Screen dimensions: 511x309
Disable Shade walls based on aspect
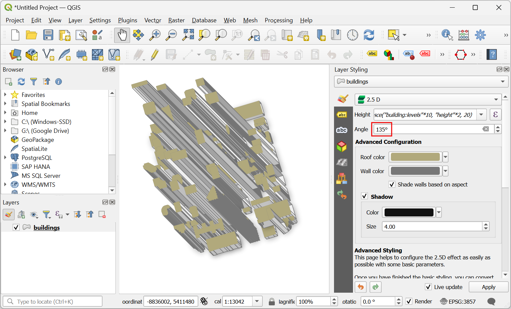(x=392, y=184)
